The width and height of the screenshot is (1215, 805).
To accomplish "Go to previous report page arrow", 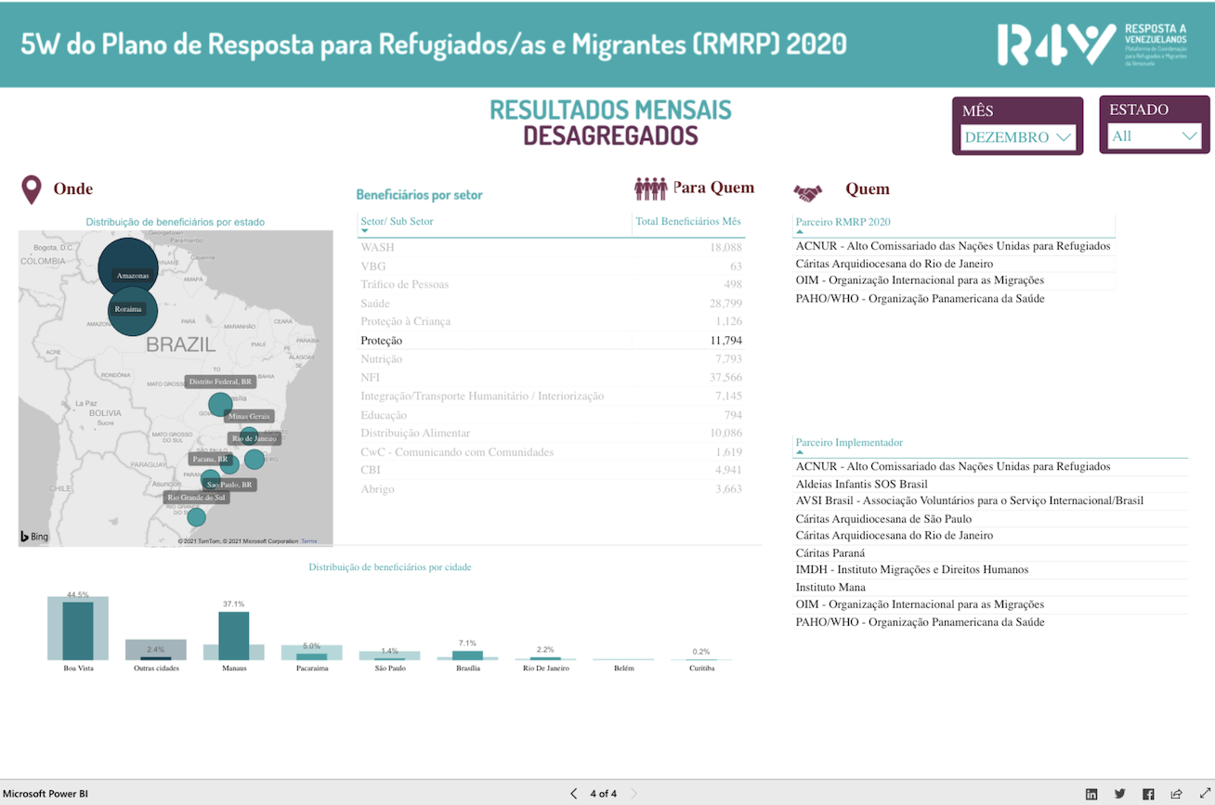I will click(573, 794).
